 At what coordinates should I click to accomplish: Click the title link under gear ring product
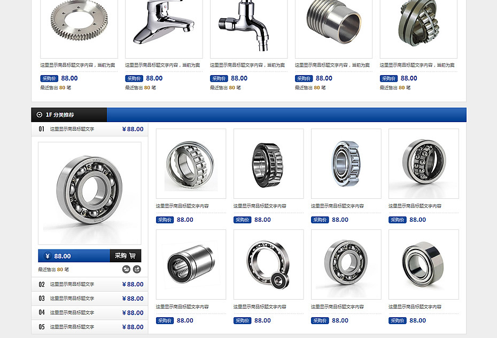[77, 65]
